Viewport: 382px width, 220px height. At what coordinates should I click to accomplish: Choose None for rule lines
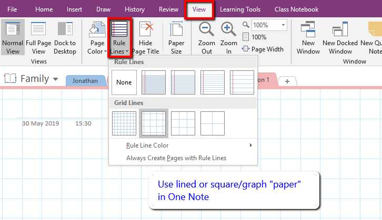coord(124,82)
